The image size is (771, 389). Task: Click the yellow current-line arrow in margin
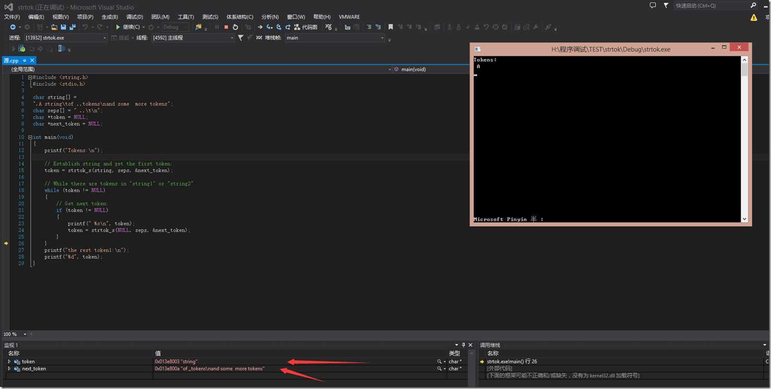6,244
